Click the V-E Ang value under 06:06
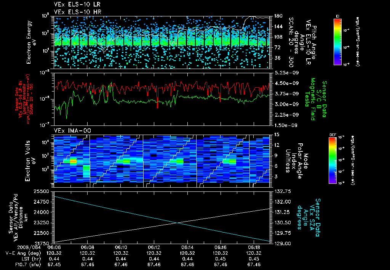Image resolution: width=390 pixels, height=270 pixels. (x=54, y=253)
